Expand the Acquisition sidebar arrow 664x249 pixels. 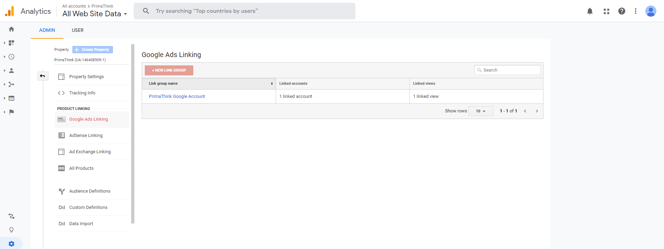click(x=5, y=84)
